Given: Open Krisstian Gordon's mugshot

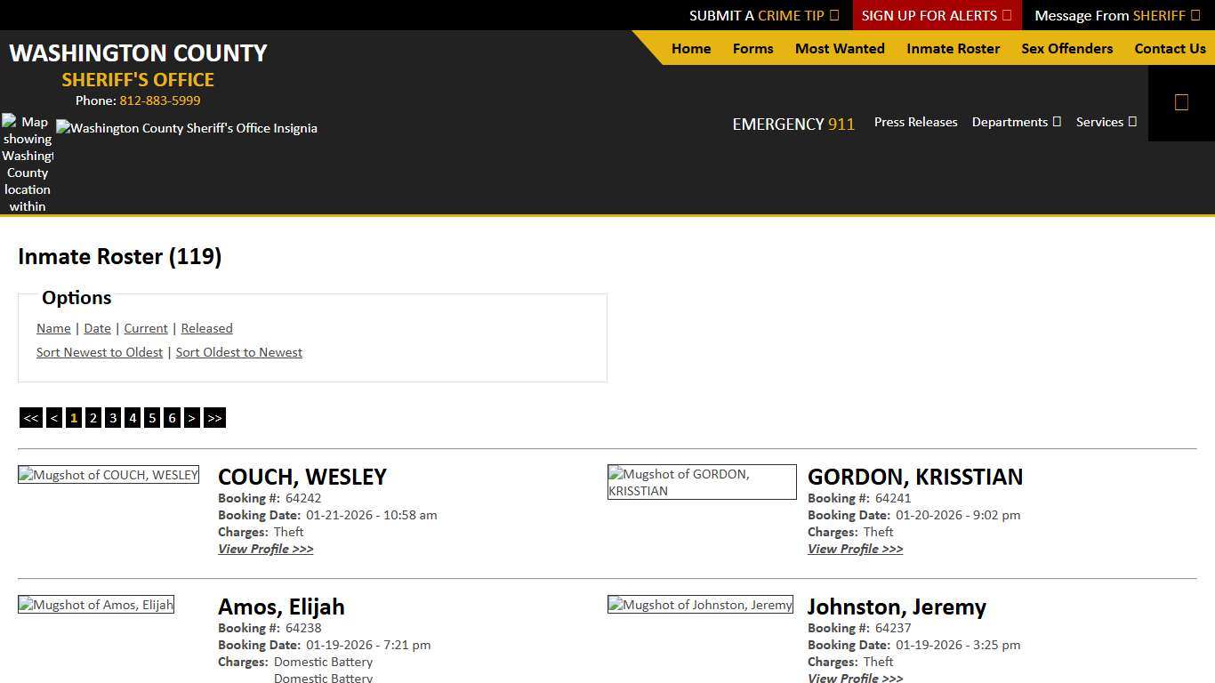Looking at the screenshot, I should click(x=701, y=481).
